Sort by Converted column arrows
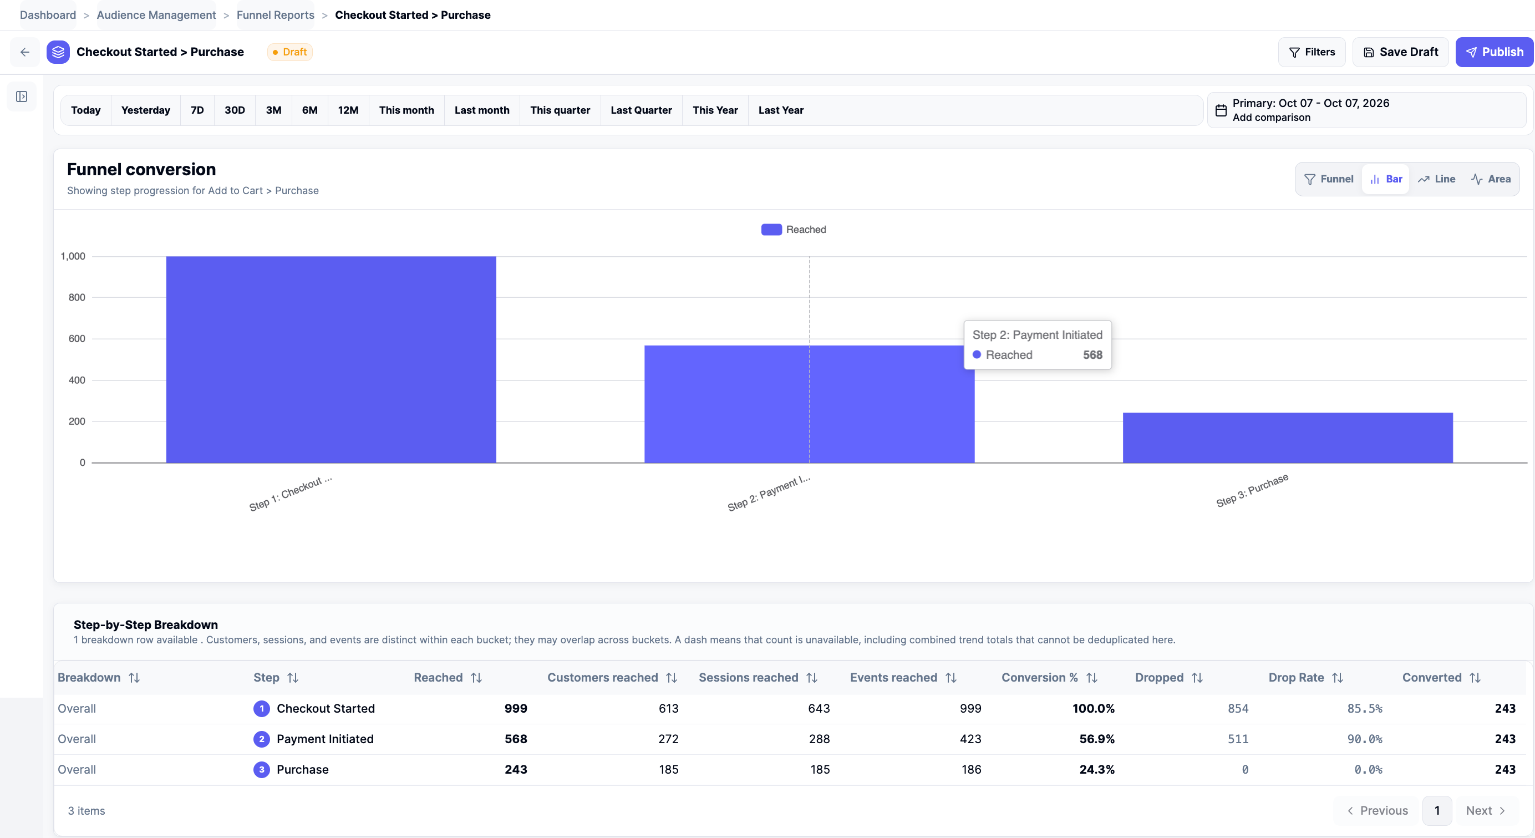The height and width of the screenshot is (838, 1535). pos(1475,678)
